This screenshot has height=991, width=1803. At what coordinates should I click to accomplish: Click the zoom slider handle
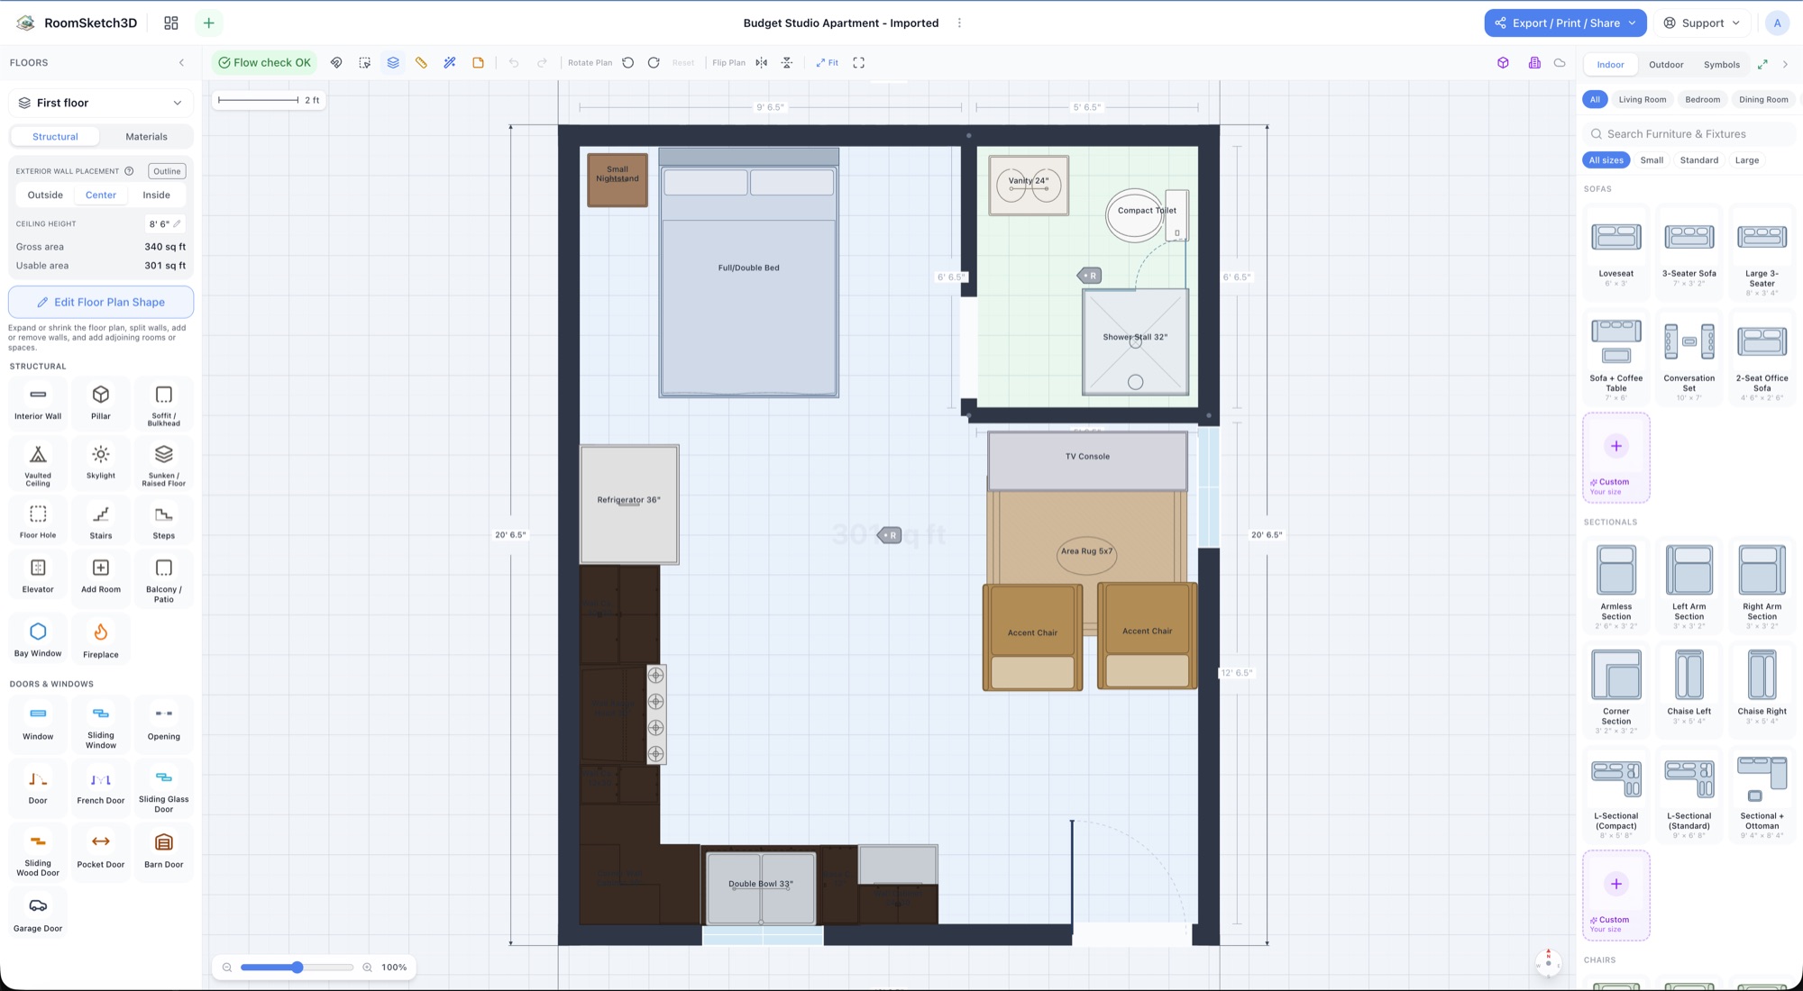297,968
